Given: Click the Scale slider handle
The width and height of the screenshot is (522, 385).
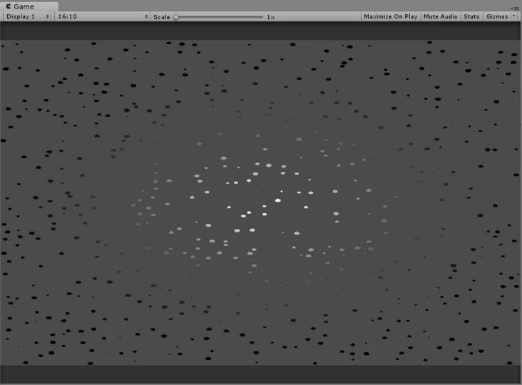Looking at the screenshot, I should [x=176, y=16].
